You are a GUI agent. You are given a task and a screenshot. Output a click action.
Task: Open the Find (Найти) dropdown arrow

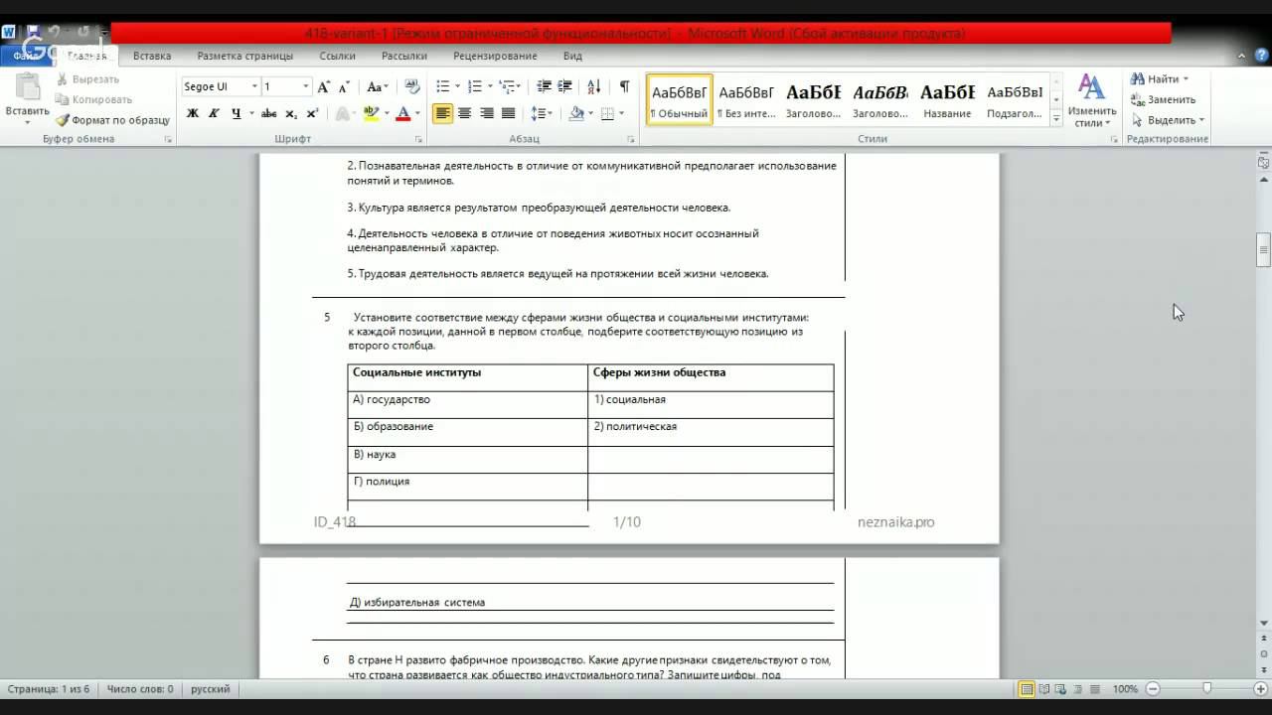pyautogui.click(x=1186, y=79)
